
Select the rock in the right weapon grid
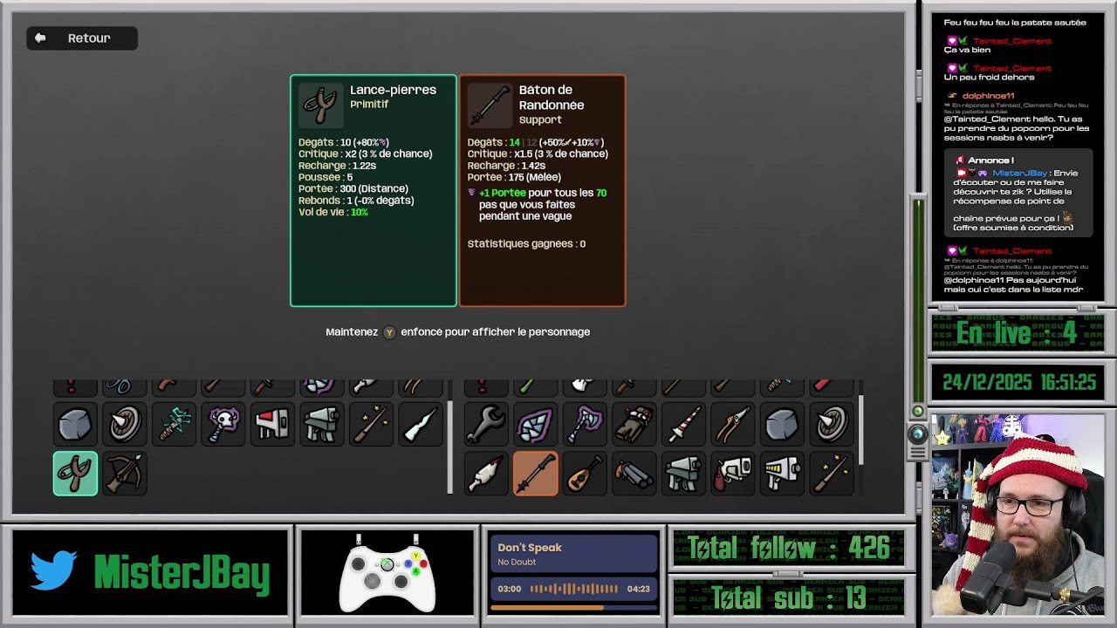tap(782, 424)
